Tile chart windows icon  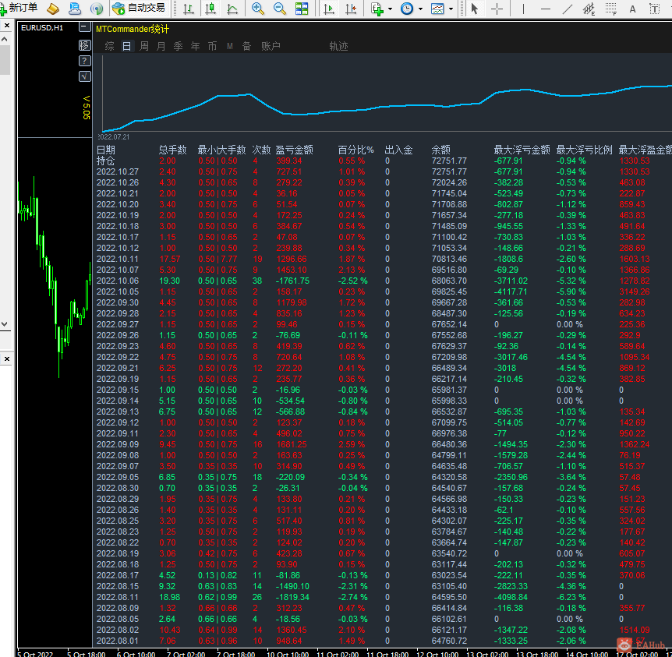pos(302,9)
